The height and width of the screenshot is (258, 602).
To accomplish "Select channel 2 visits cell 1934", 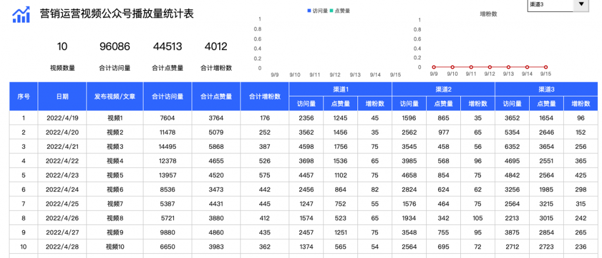I will pyautogui.click(x=409, y=218).
